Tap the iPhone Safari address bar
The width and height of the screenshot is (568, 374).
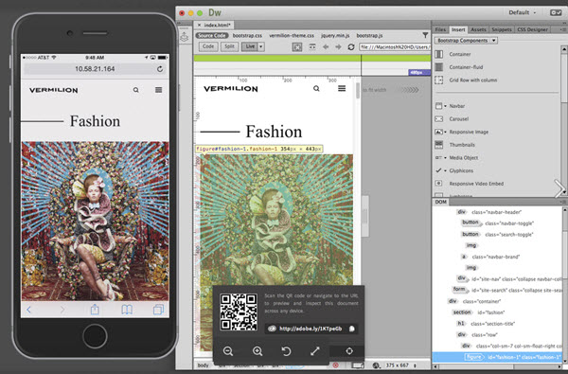[x=95, y=69]
